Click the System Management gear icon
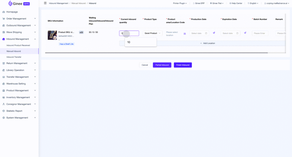 click(x=3, y=118)
